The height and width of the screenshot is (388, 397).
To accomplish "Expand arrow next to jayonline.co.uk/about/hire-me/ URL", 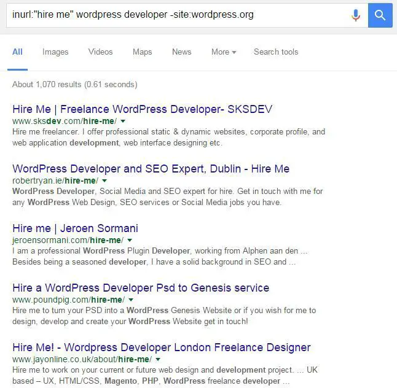I will 158,359.
